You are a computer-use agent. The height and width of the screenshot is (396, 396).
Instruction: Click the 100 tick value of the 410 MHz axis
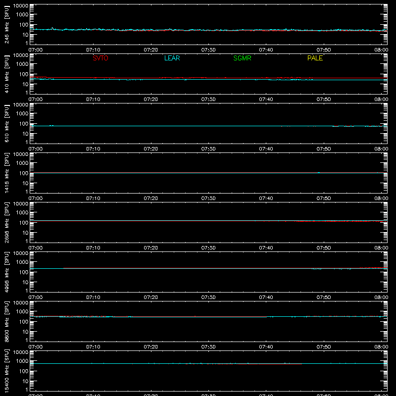24,74
